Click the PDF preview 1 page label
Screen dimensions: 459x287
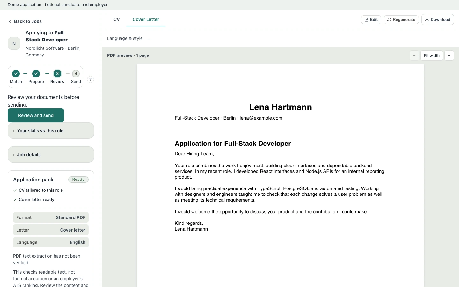point(128,55)
